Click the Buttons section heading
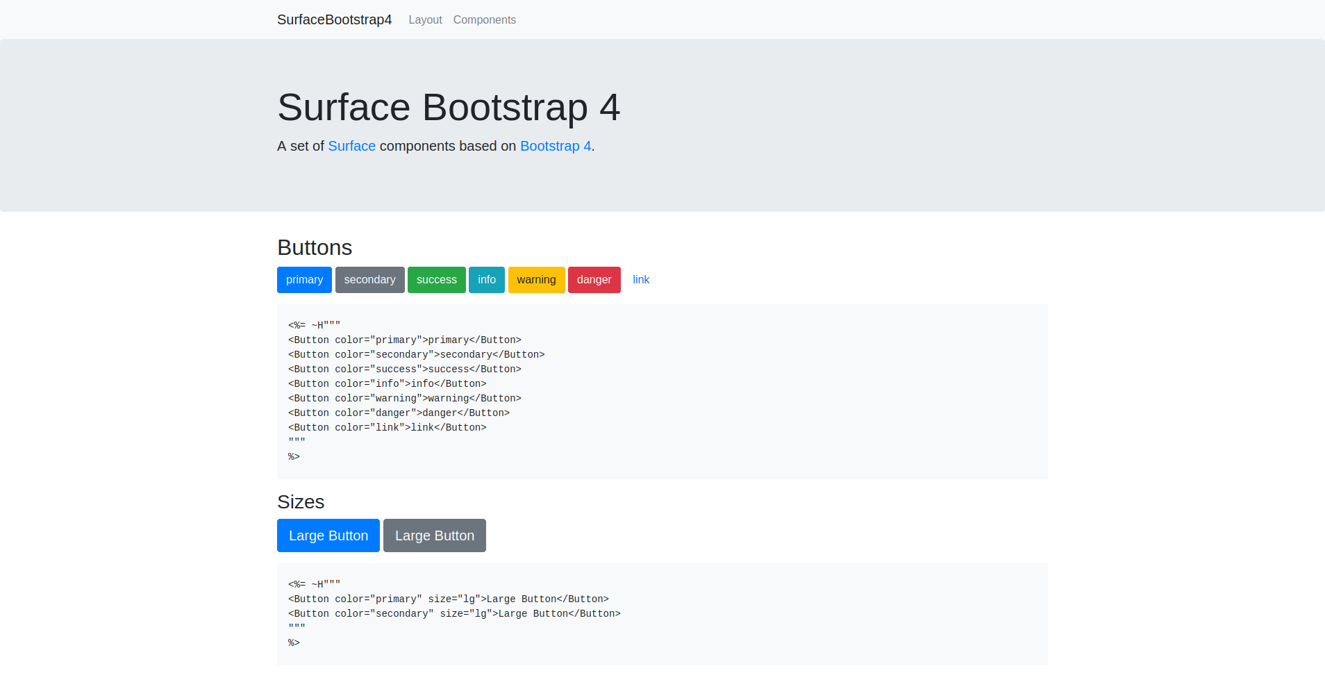This screenshot has height=673, width=1325. 315,247
